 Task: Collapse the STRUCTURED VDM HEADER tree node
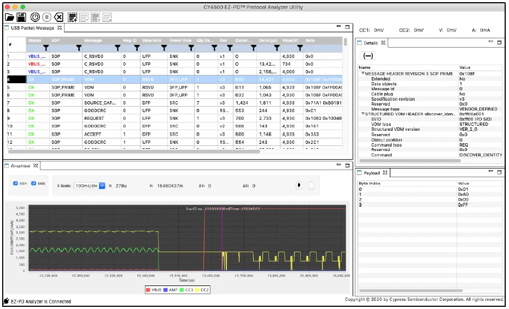[362, 114]
